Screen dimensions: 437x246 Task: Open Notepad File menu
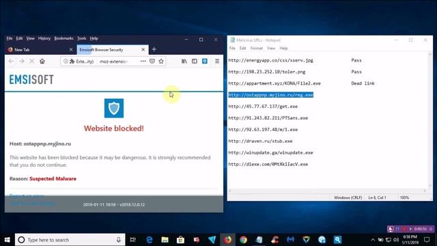[232, 49]
